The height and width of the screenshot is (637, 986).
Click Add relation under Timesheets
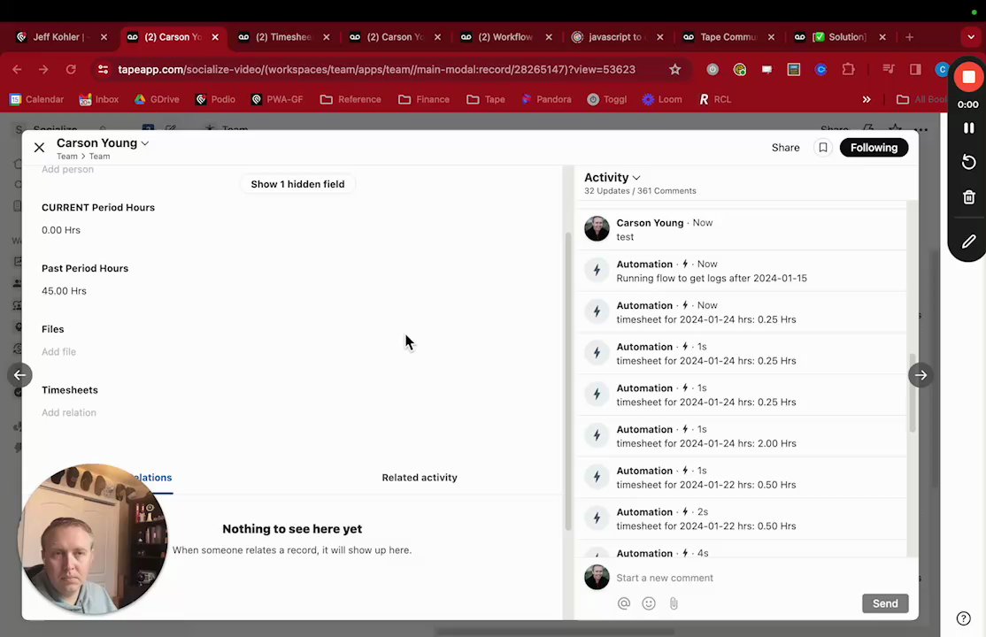coord(69,413)
